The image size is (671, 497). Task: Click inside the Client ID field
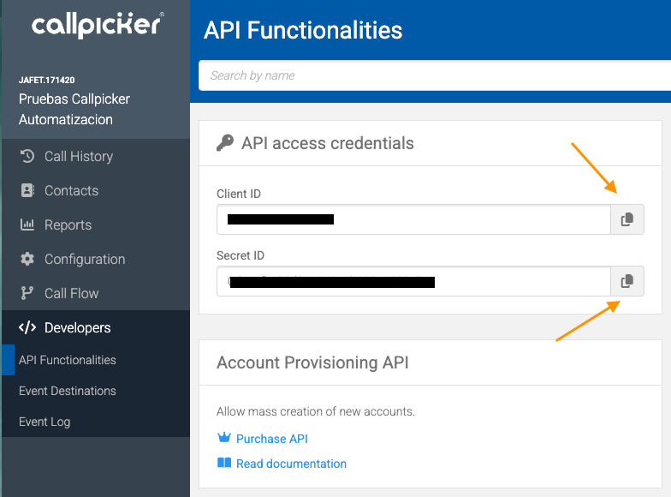click(x=413, y=219)
